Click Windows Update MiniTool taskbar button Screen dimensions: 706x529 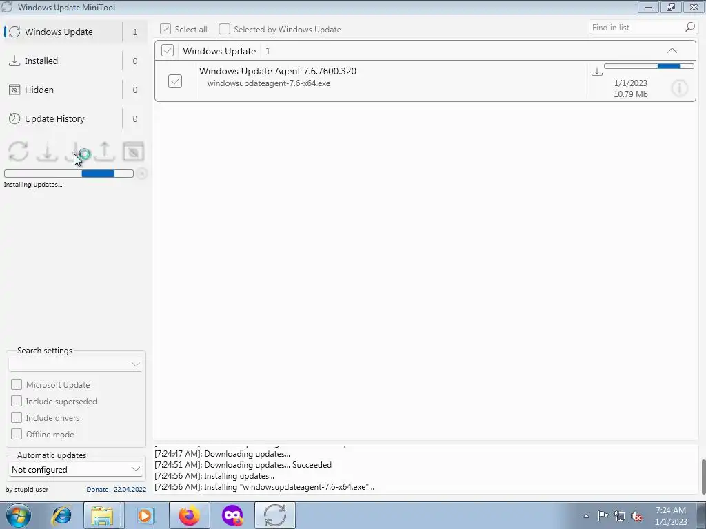[x=275, y=515]
